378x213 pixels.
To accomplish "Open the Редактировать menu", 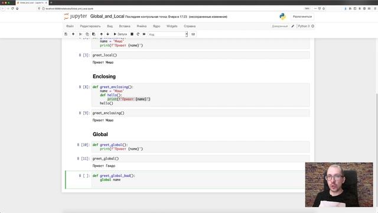I will [x=90, y=26].
